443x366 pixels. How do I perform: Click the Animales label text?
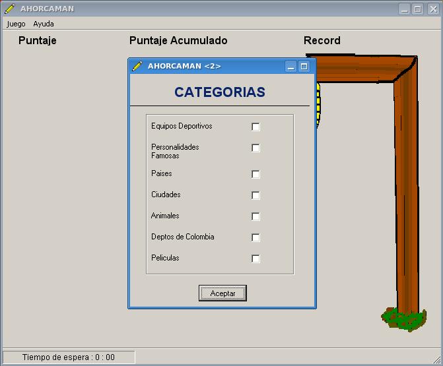point(165,216)
